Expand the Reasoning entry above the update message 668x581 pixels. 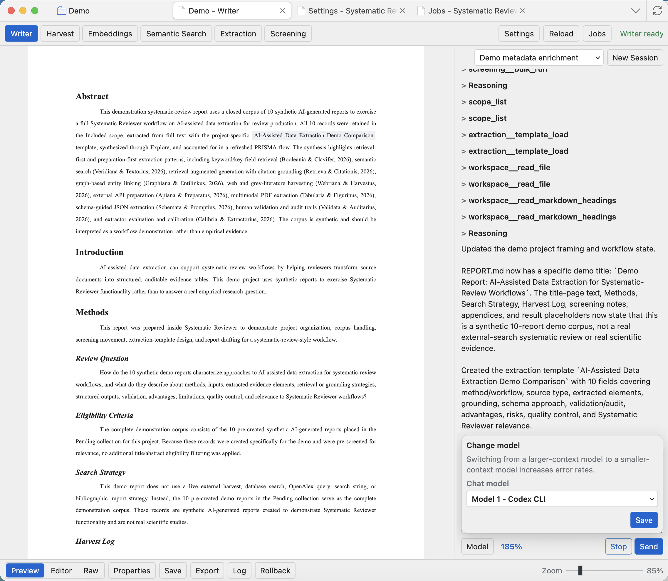(x=484, y=234)
